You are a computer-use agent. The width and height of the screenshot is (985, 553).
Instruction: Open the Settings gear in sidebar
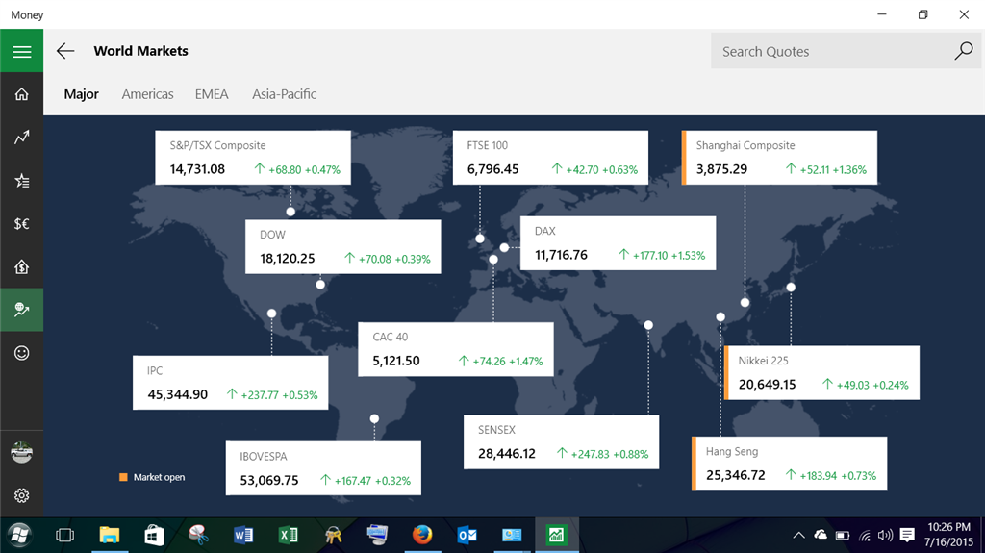[x=21, y=495]
